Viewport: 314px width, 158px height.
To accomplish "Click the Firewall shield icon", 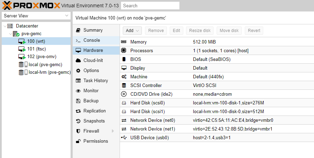I will (78, 131).
